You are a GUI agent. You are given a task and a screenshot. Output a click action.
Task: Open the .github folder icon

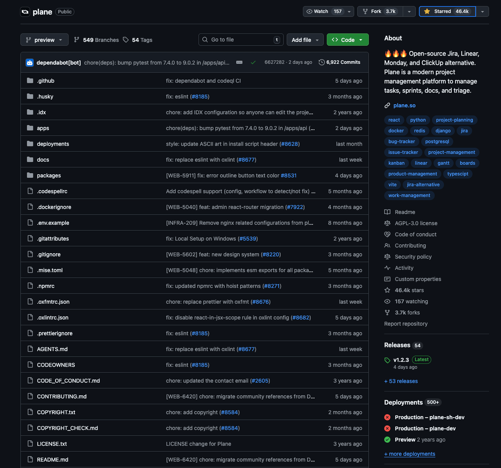point(30,81)
